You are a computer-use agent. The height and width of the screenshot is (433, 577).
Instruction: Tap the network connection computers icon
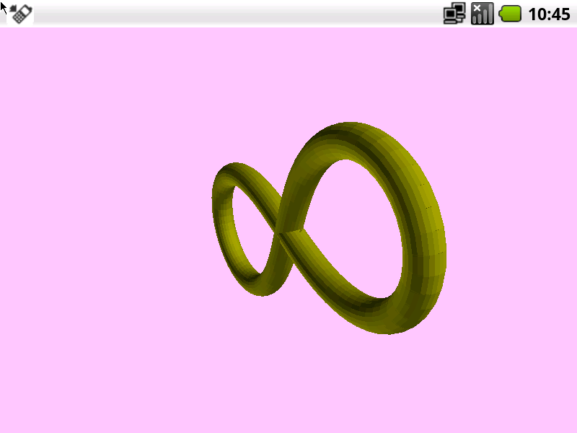tap(454, 14)
